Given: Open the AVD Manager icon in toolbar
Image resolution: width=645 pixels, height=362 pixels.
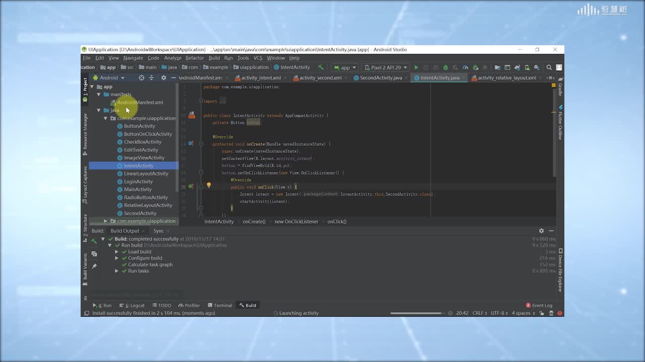Looking at the screenshot, I should click(x=527, y=67).
